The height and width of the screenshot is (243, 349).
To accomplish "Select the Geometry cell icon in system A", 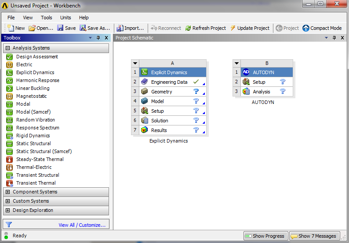I will 145,91.
